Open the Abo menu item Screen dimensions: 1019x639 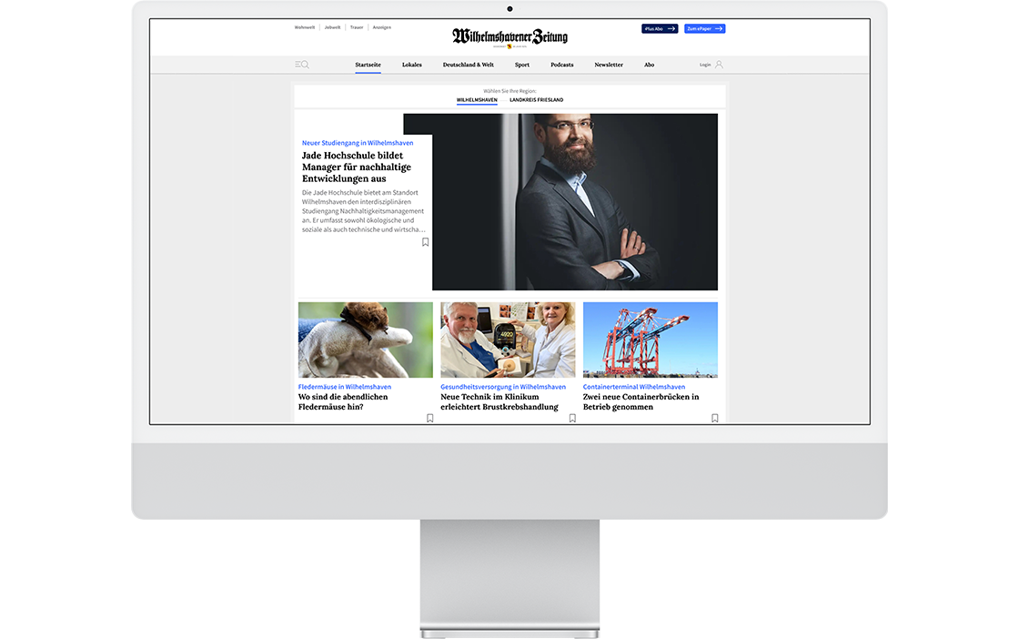pyautogui.click(x=649, y=65)
